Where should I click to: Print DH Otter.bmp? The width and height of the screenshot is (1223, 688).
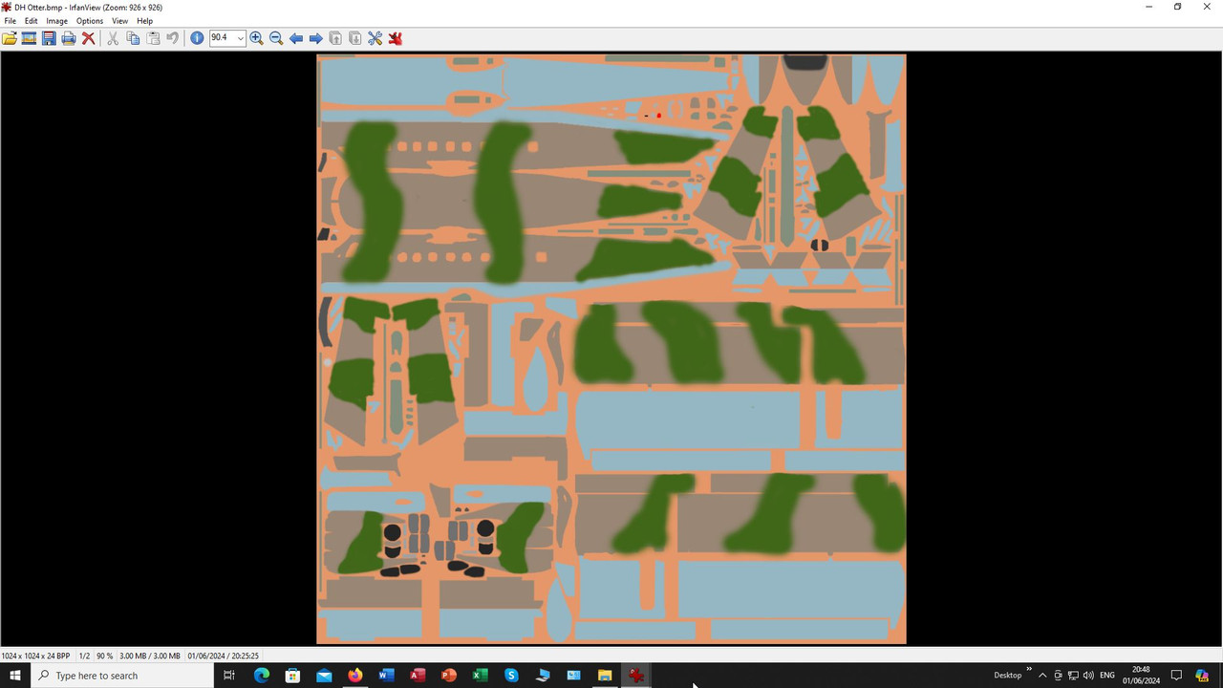[68, 37]
